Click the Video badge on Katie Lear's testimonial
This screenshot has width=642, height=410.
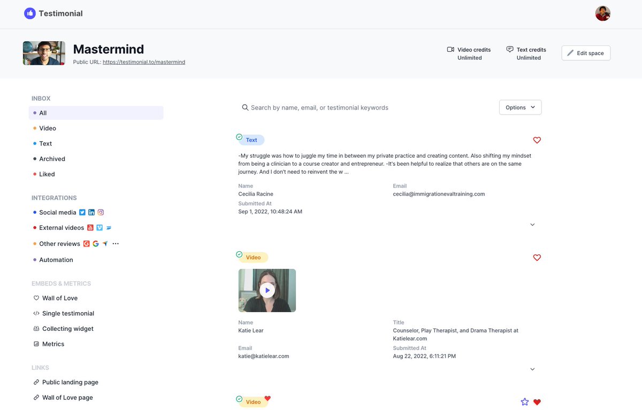click(x=253, y=258)
